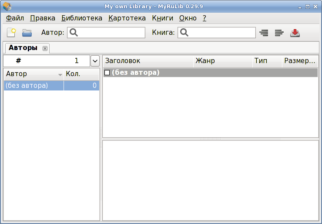Click the left-aligned list view icon
The image size is (322, 224).
[279, 33]
